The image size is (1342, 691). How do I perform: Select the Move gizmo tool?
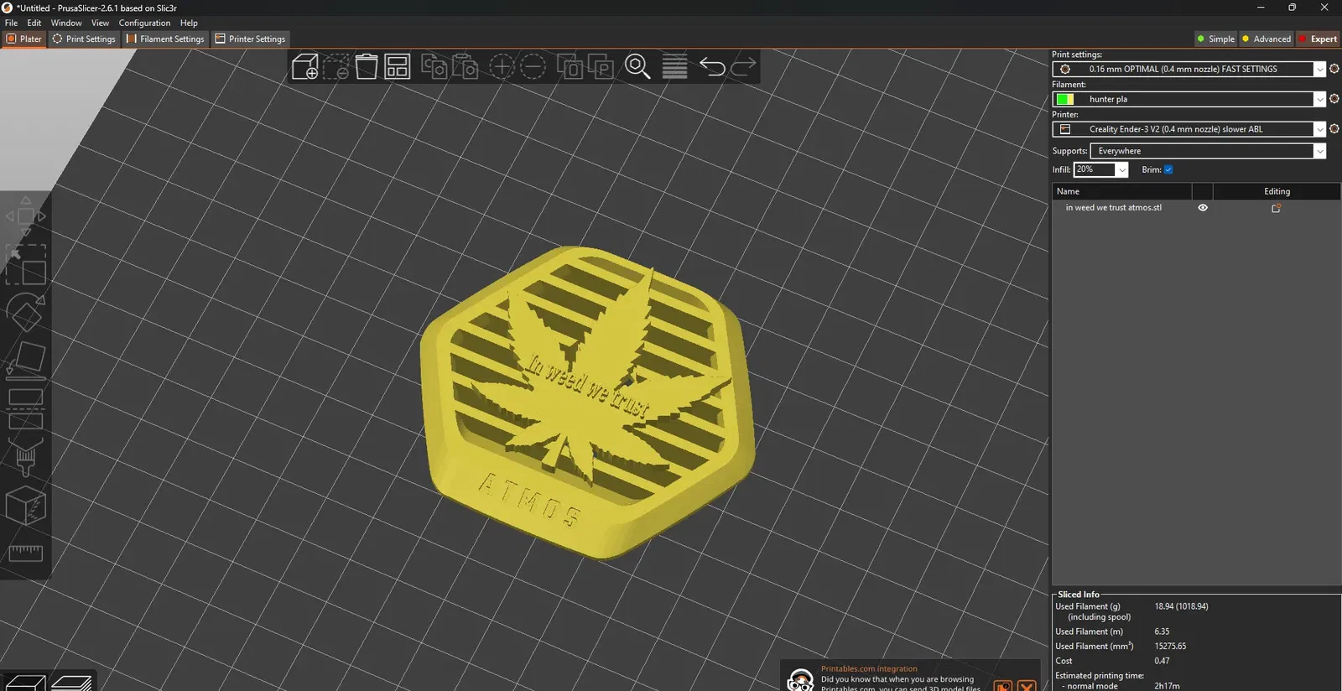25,216
